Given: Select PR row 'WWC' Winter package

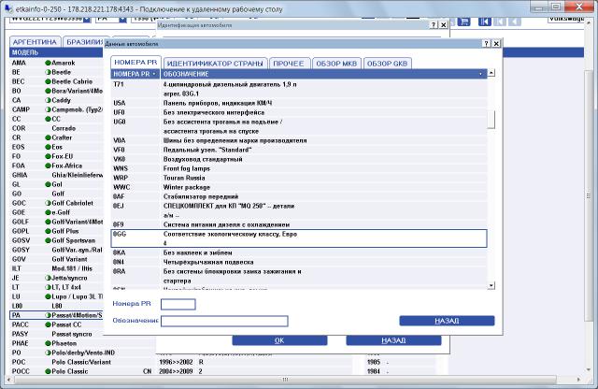Looking at the screenshot, I should 299,187.
